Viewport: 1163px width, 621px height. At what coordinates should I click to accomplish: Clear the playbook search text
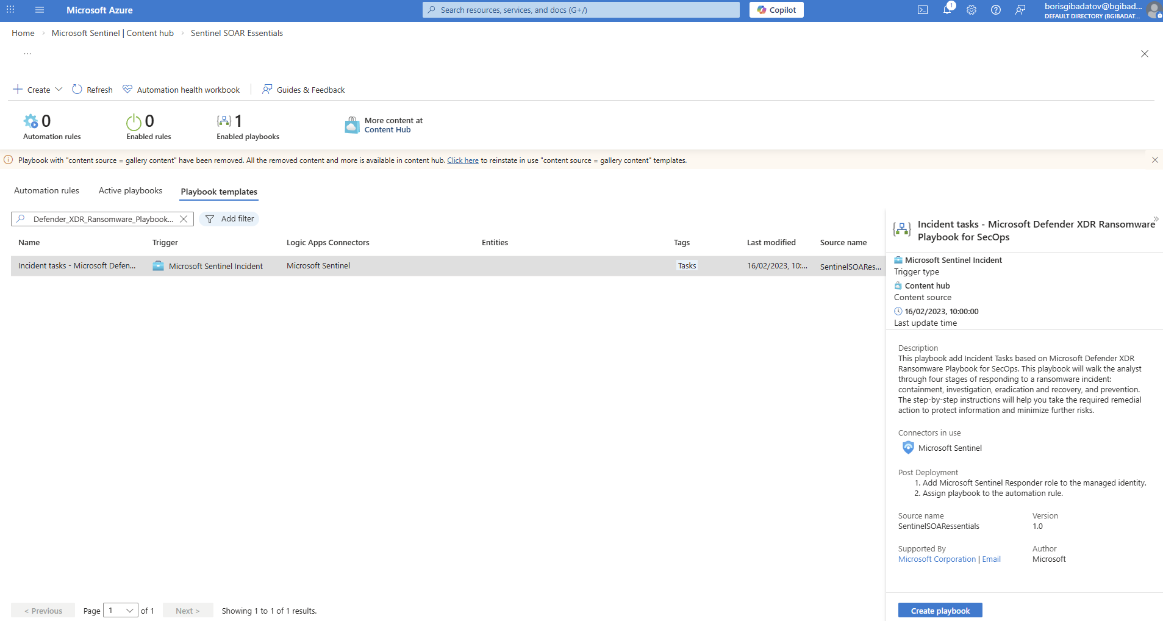[x=184, y=219]
